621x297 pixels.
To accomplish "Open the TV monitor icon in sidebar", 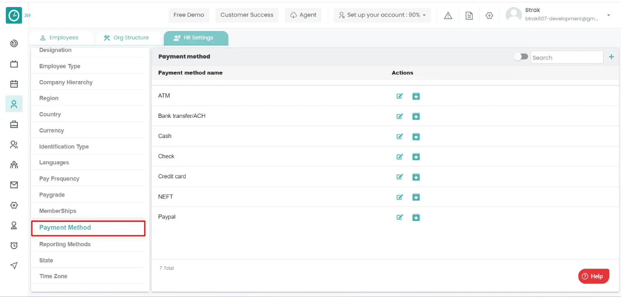I will click(14, 64).
